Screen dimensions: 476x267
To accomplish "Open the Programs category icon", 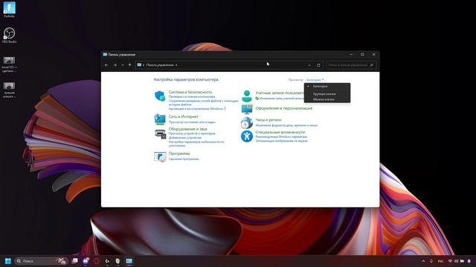I will [x=160, y=156].
